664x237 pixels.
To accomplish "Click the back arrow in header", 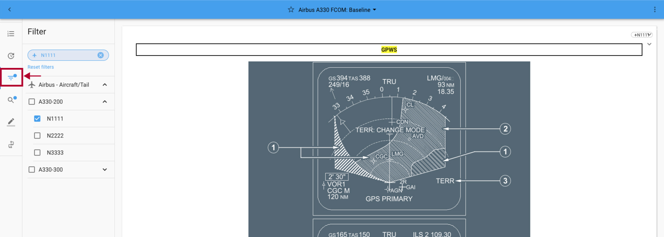I will coord(10,9).
